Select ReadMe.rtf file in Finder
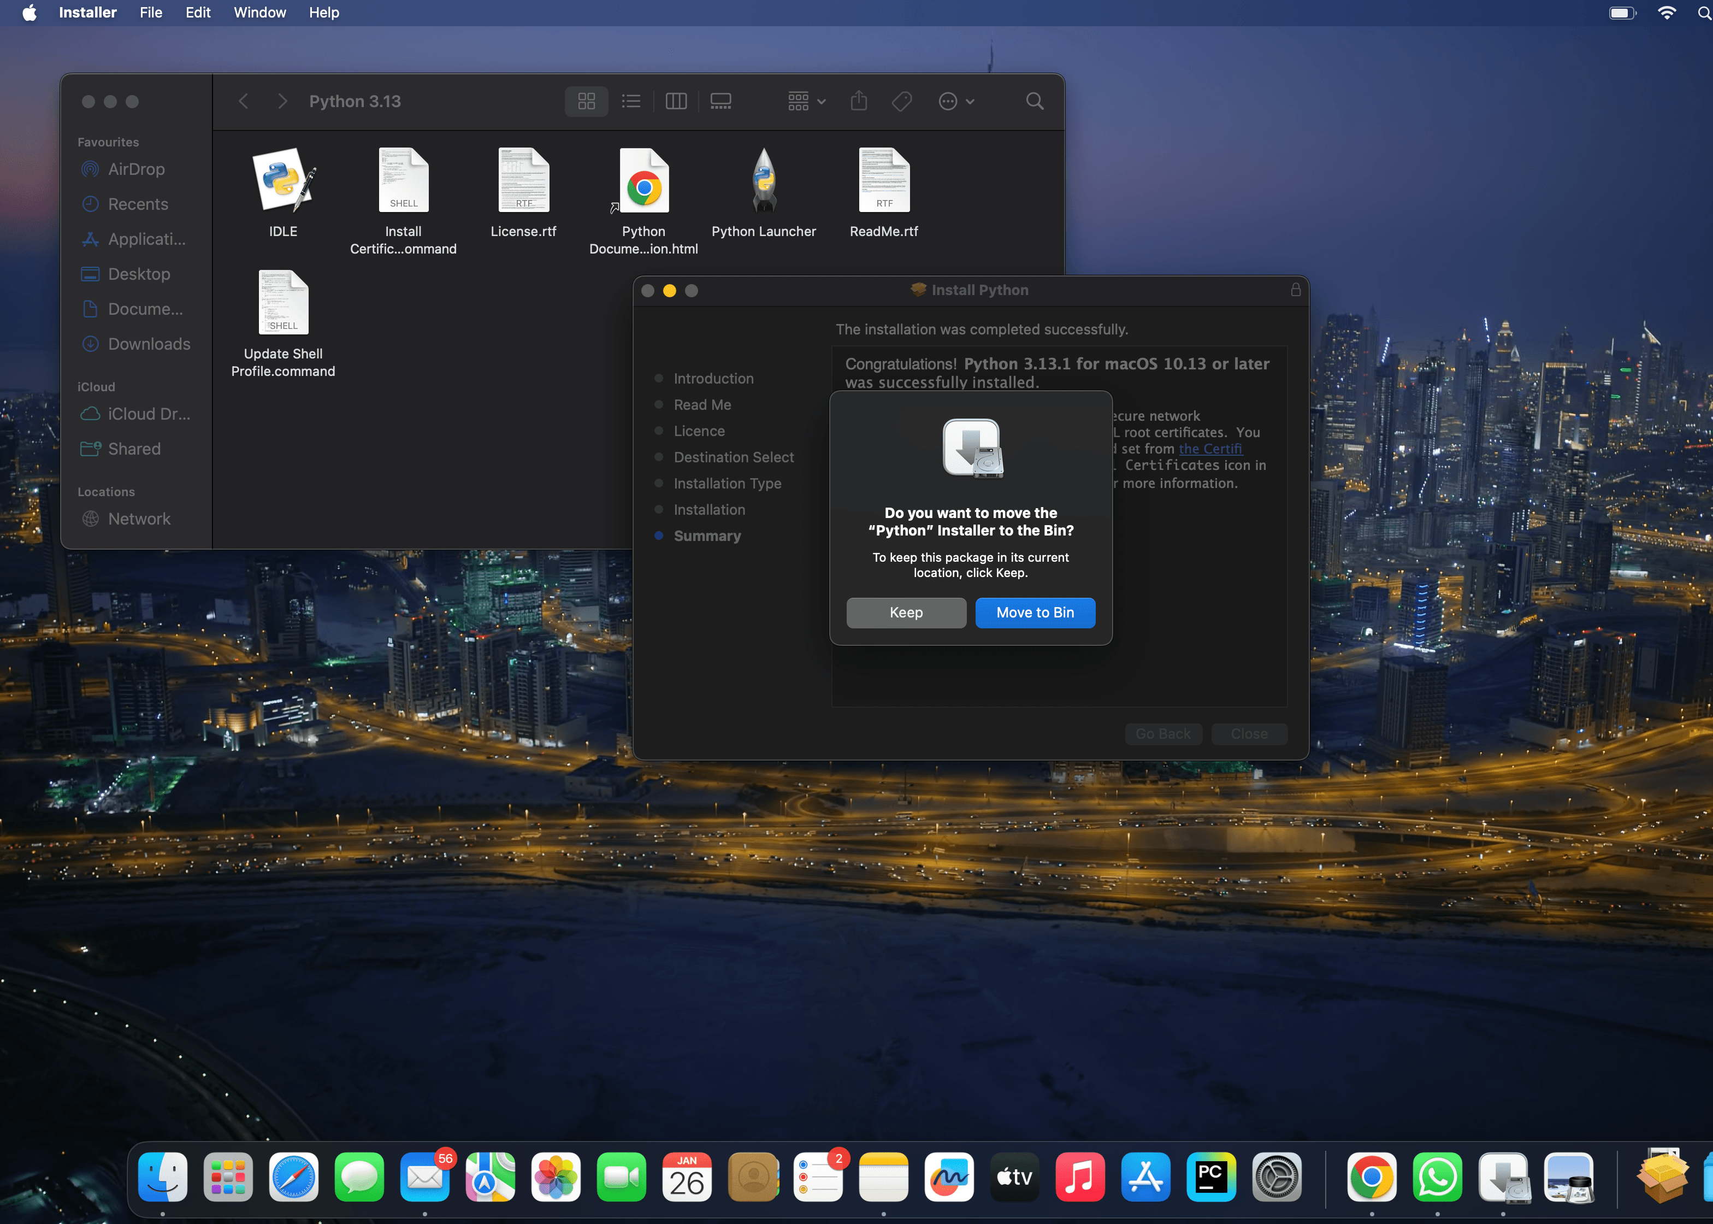 [884, 193]
